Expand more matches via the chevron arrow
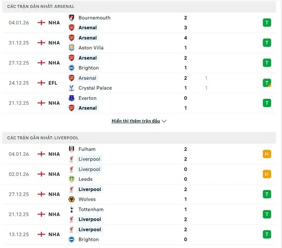 pyautogui.click(x=164, y=121)
